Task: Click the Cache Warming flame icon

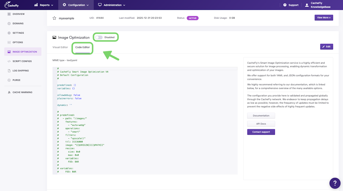Action: [x=9, y=92]
